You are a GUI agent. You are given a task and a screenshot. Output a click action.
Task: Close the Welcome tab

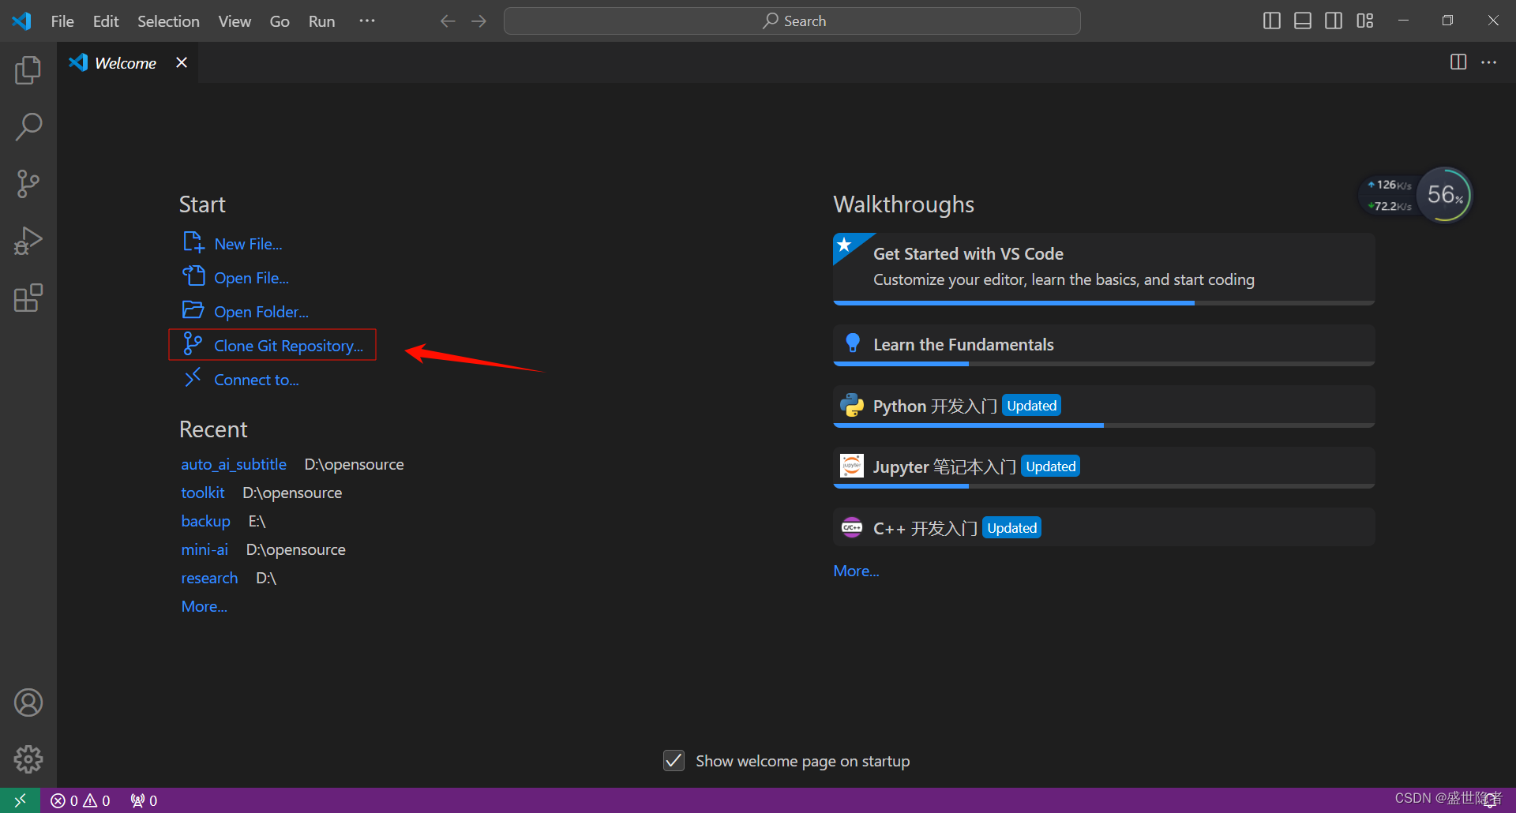click(x=182, y=62)
